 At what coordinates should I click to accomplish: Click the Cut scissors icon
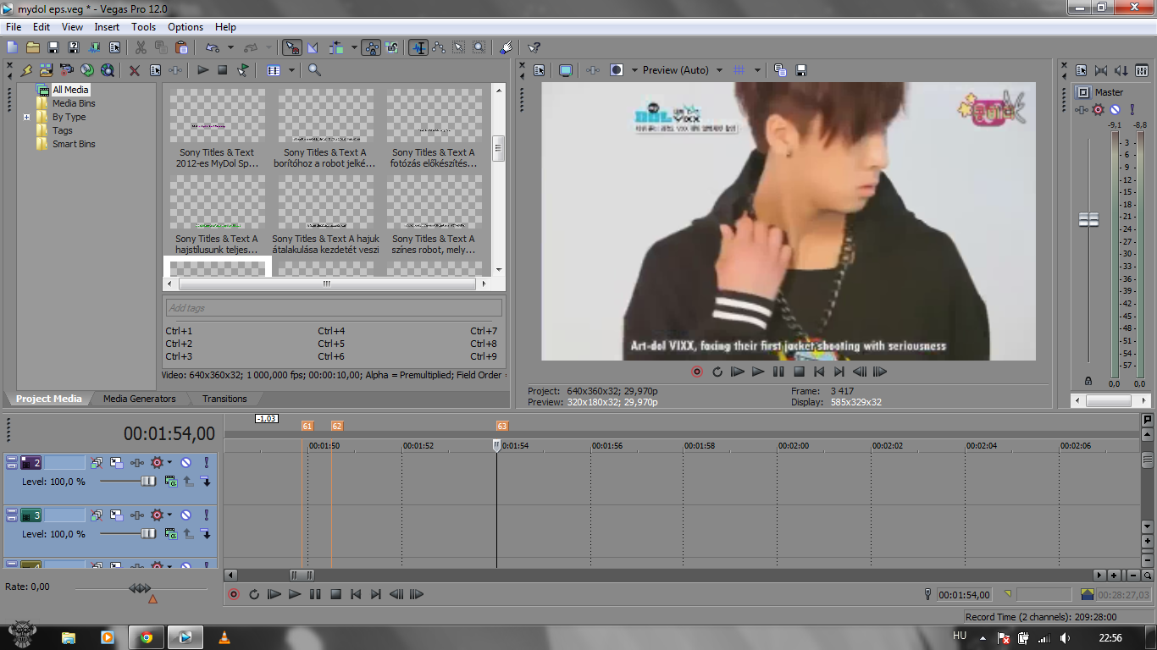(141, 48)
